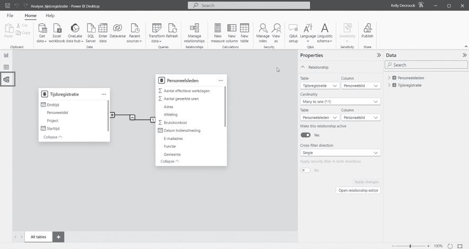
Task: Open OneLake data hub
Action: [x=75, y=33]
